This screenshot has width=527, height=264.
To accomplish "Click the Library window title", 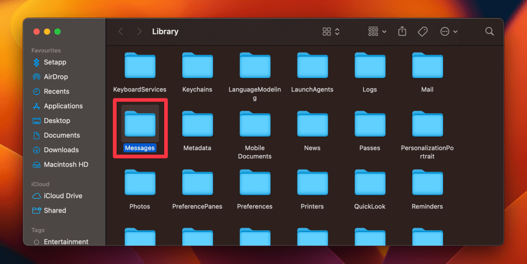I will click(165, 31).
